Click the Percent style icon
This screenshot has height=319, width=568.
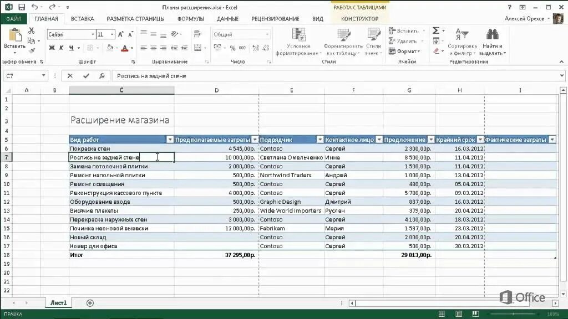[x=232, y=48]
